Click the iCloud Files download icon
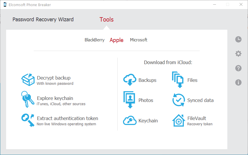The image size is (248, 155). [x=178, y=80]
